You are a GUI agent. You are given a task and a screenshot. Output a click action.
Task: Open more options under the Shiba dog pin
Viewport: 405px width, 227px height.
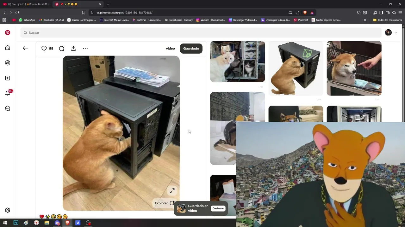tap(377, 100)
